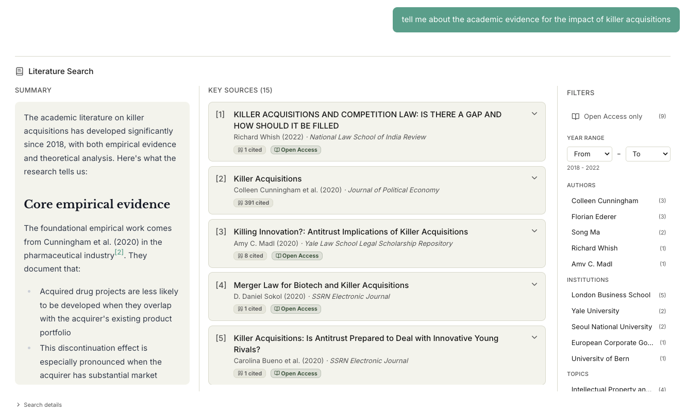
Task: Filter by institution London Business School
Action: 611,295
